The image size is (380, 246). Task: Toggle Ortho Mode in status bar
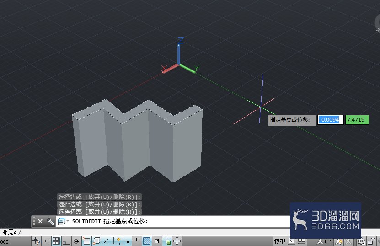click(66, 241)
